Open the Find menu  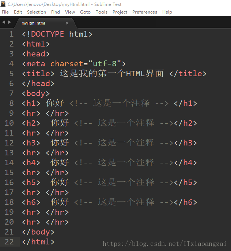click(x=56, y=12)
